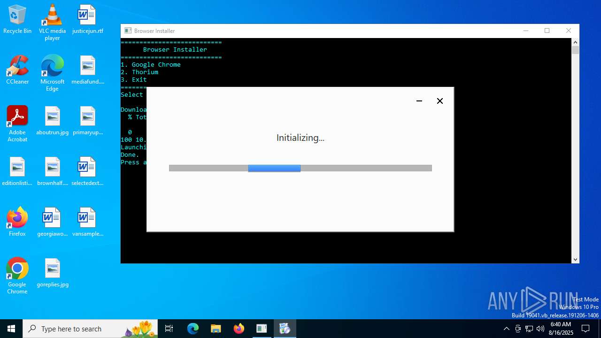Switch to the installer setup taskbar button
The width and height of the screenshot is (601, 338).
285,329
